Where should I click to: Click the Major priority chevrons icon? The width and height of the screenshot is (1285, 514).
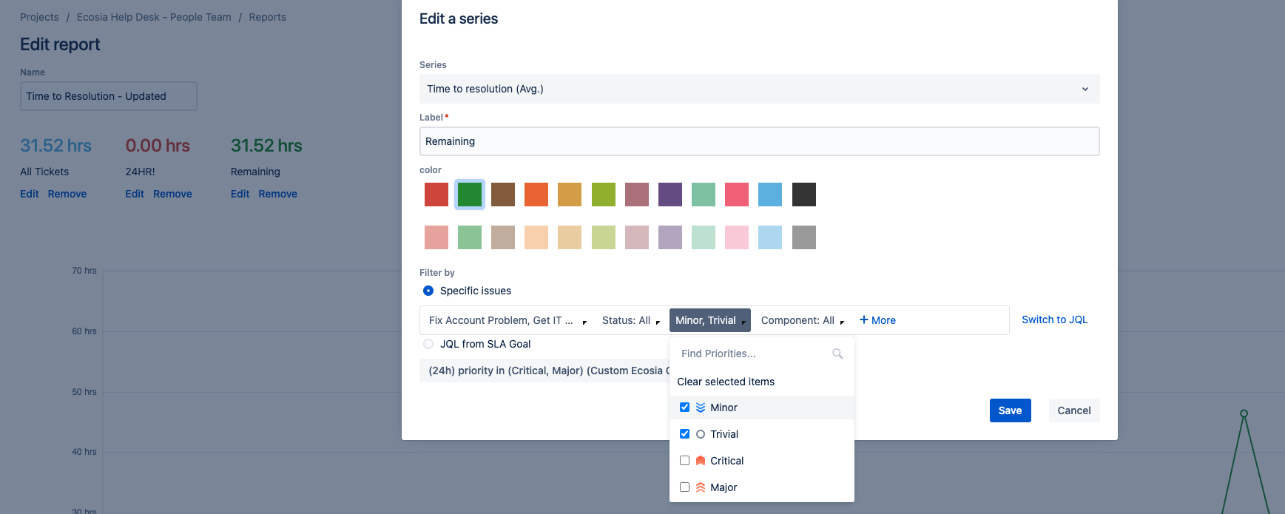point(701,487)
